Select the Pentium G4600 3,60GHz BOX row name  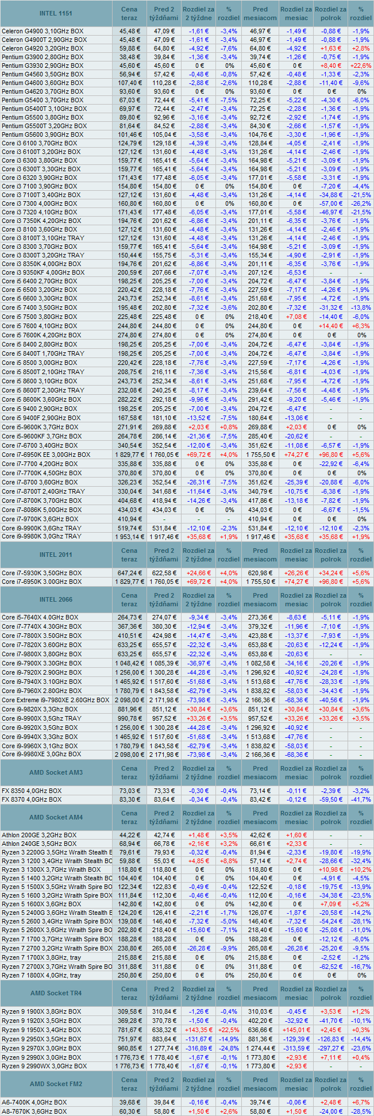[43, 83]
